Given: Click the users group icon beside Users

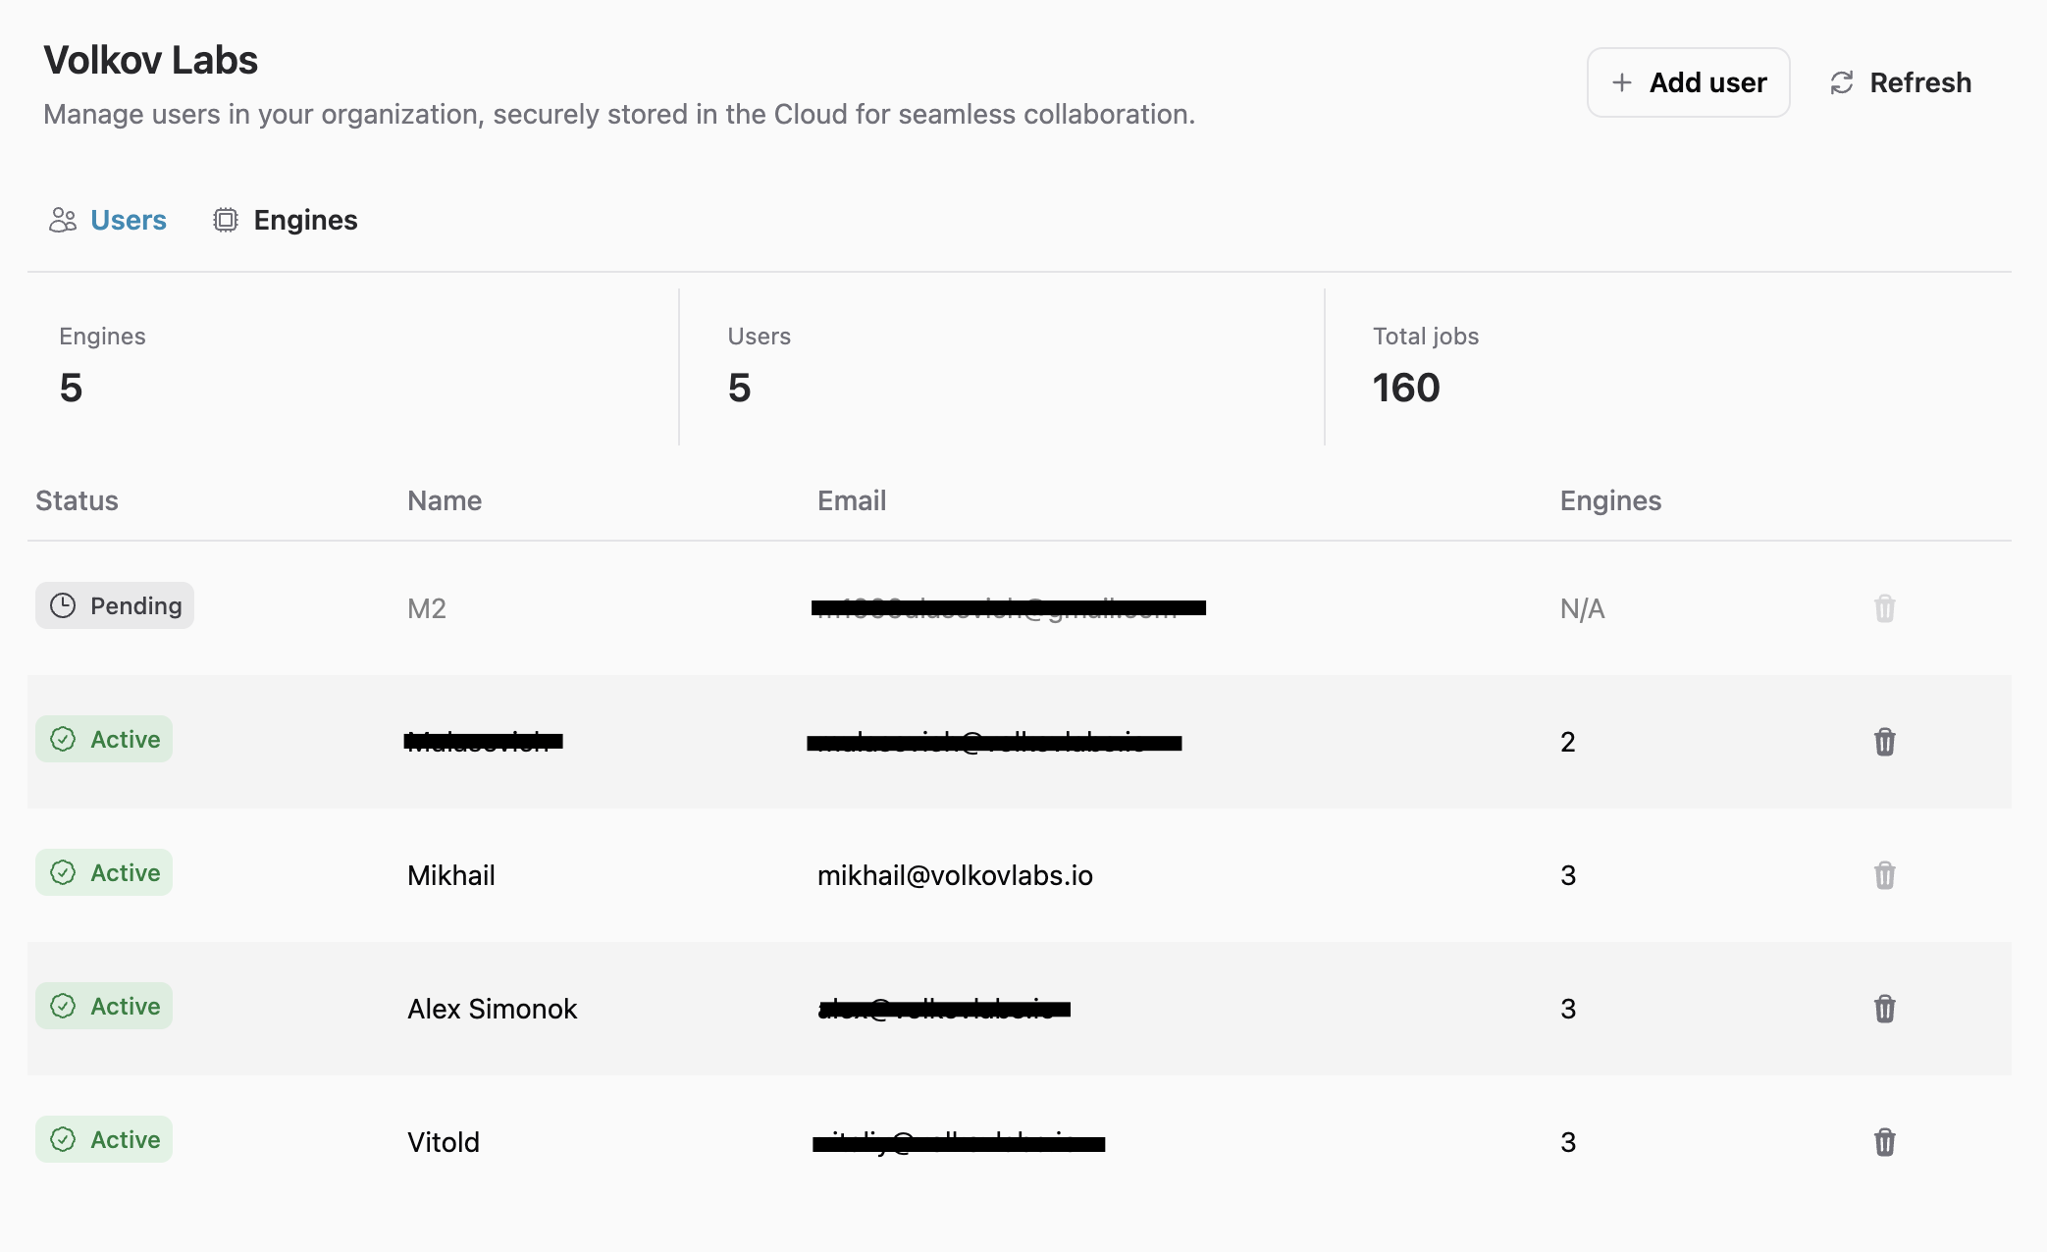Looking at the screenshot, I should click(x=63, y=220).
